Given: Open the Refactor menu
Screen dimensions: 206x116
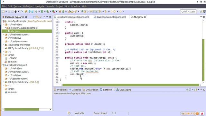Looking at the screenshot, I should pos(28,6).
